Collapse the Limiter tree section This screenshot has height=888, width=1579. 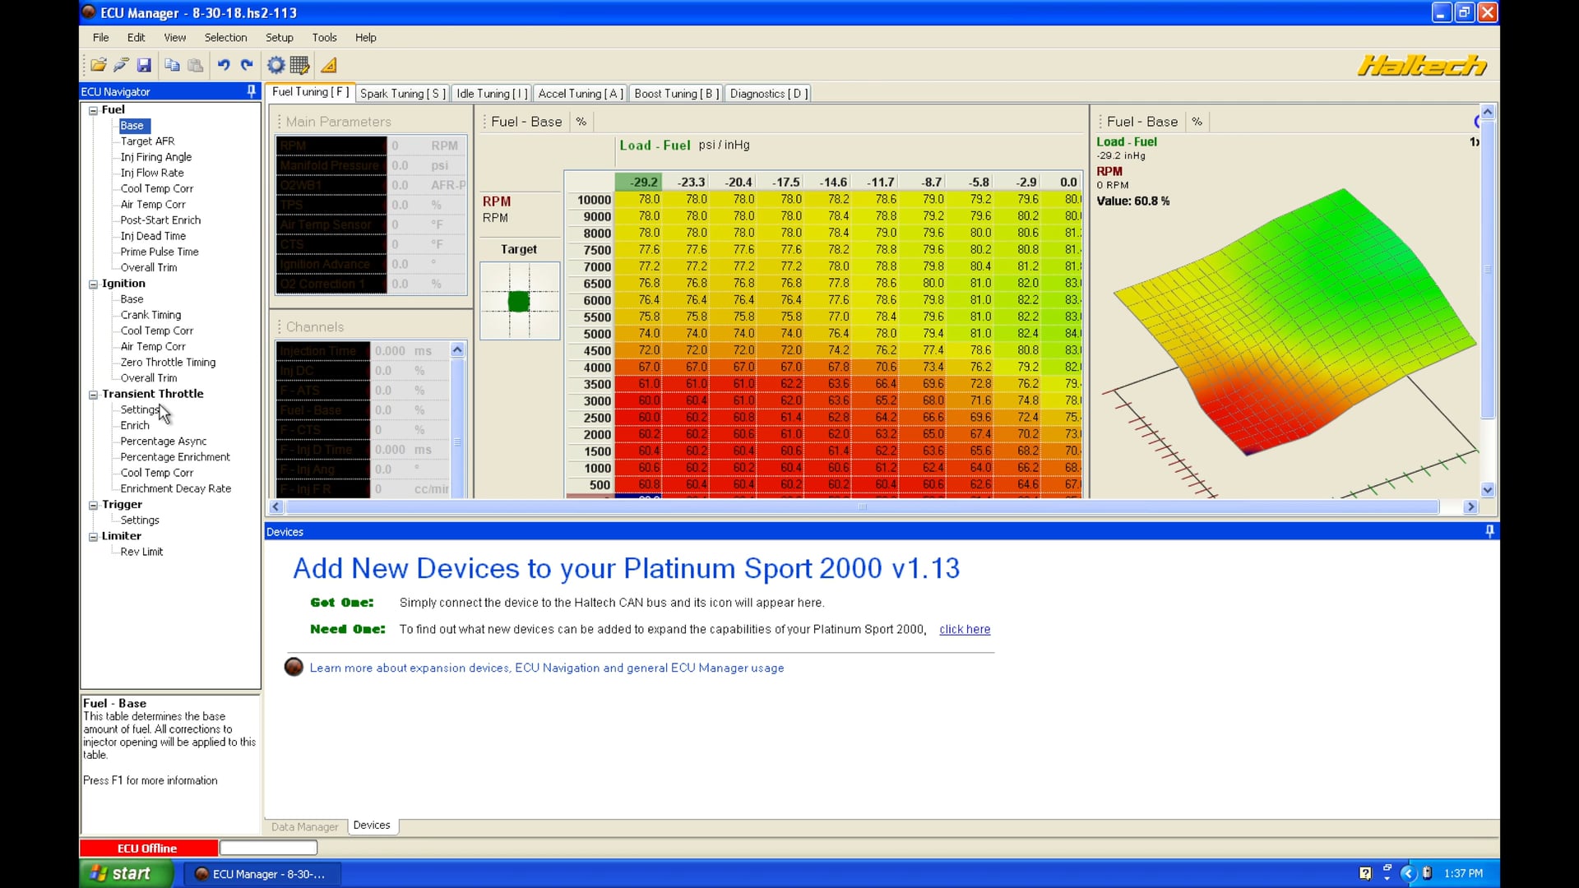point(94,536)
